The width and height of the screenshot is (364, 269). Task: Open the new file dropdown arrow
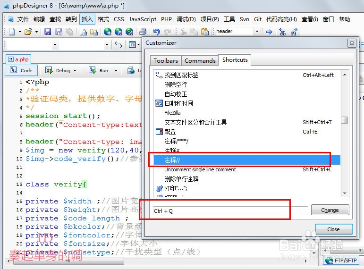tap(20, 32)
